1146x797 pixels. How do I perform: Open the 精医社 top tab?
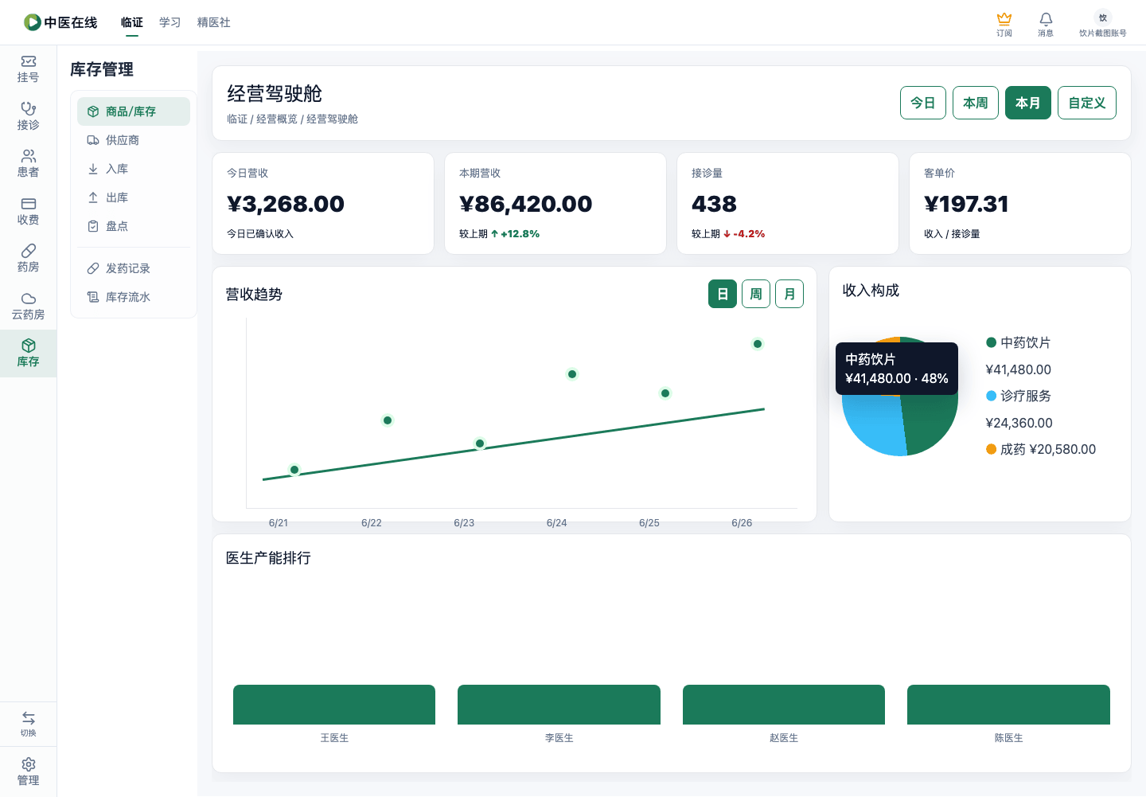213,22
